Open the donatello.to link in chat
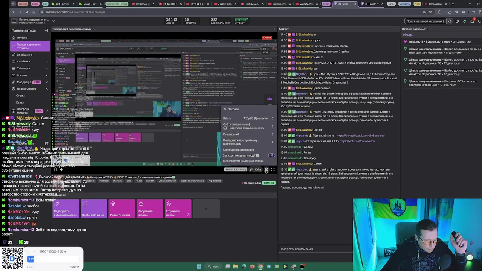Viewport: 482px width, 271px height. (360, 135)
